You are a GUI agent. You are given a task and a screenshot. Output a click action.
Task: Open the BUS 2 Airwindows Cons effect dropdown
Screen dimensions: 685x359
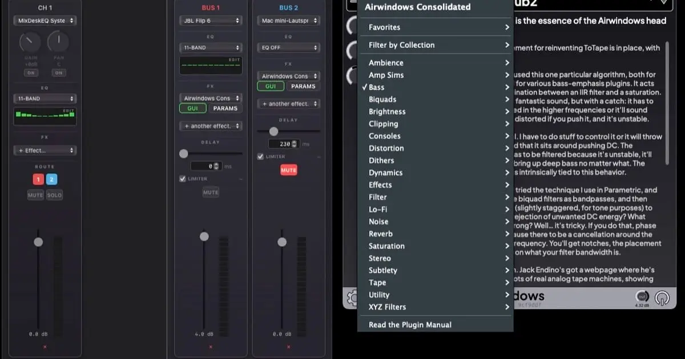click(x=288, y=76)
